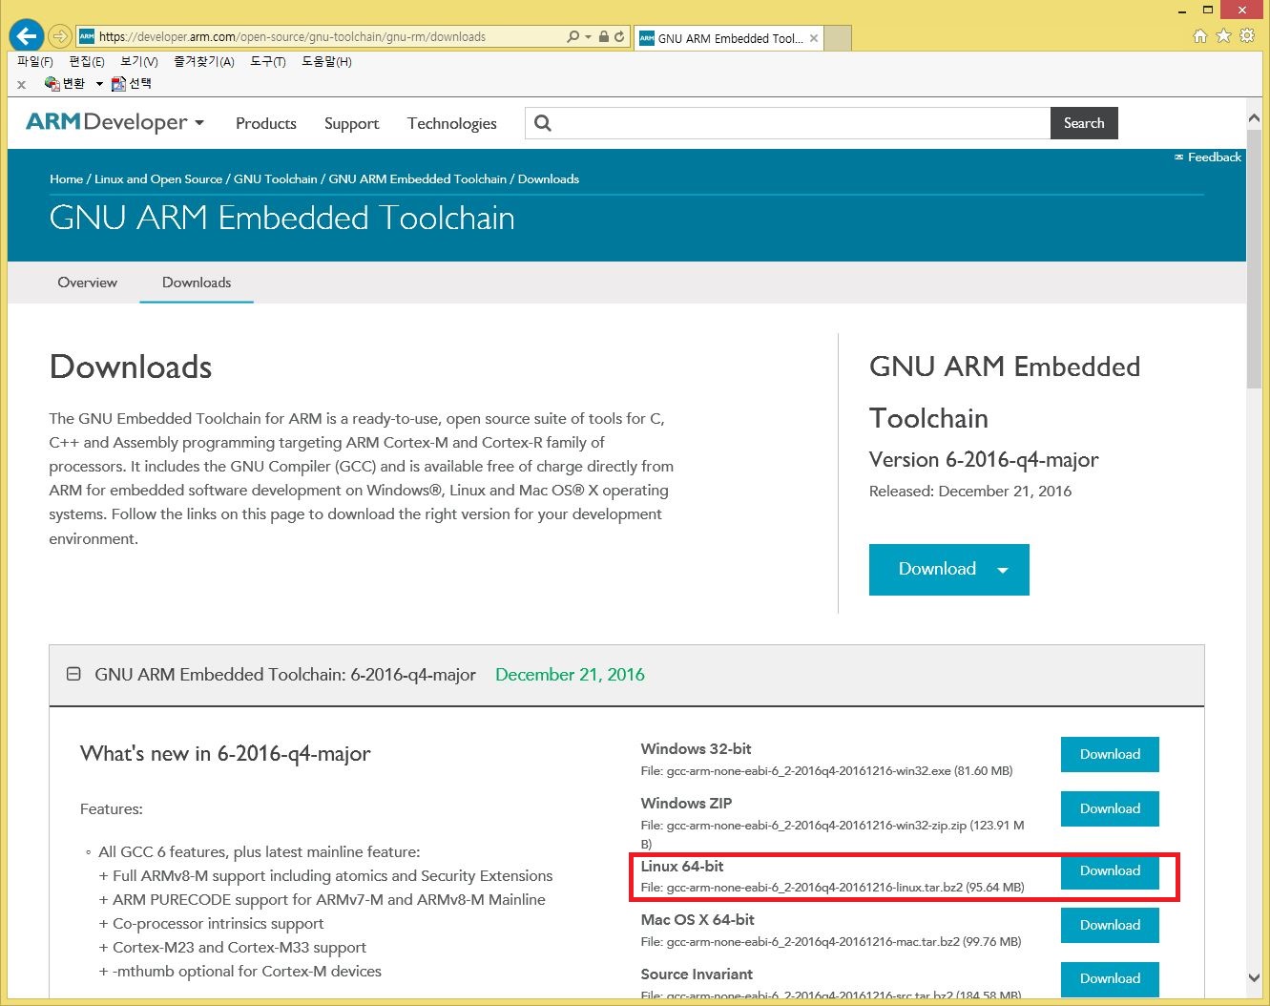Viewport: 1270px width, 1006px height.
Task: Expand the address bar search dropdown arrow
Action: (588, 37)
